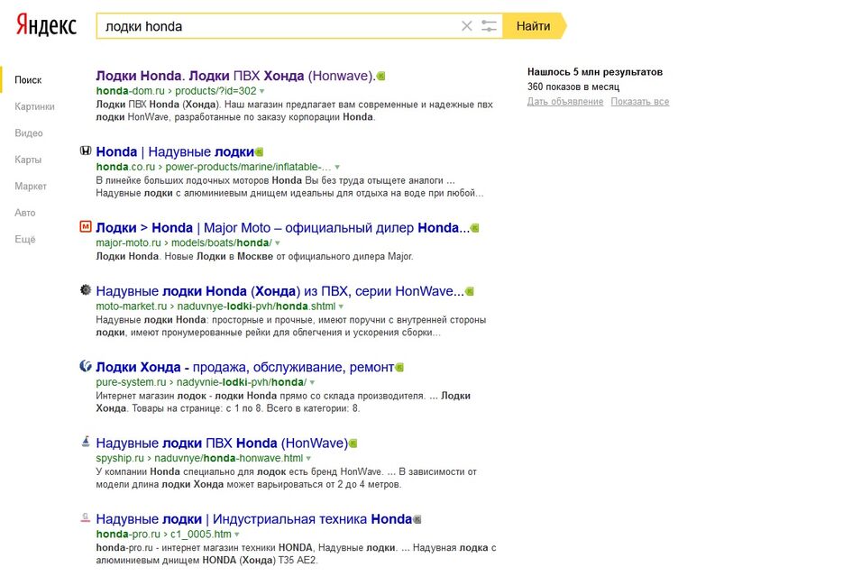
Task: Open result 'Надувные лодки Honda (Хонда) из ПВХ'
Action: click(x=279, y=291)
